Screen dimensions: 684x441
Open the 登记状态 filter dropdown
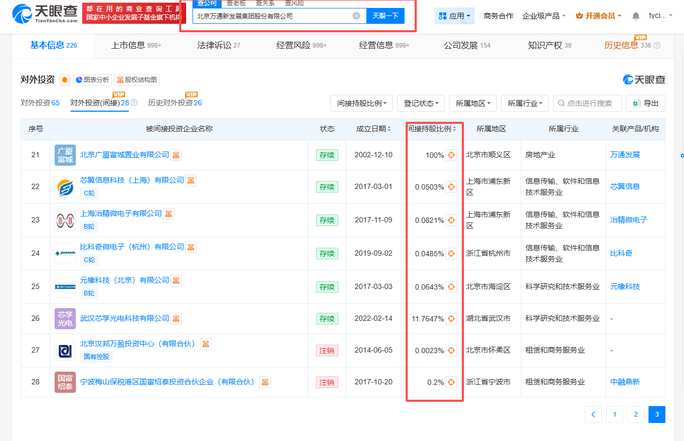coord(421,103)
